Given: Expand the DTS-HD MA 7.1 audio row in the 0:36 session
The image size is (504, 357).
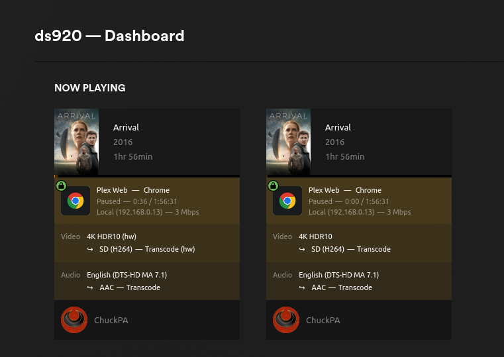Looking at the screenshot, I should [146, 281].
